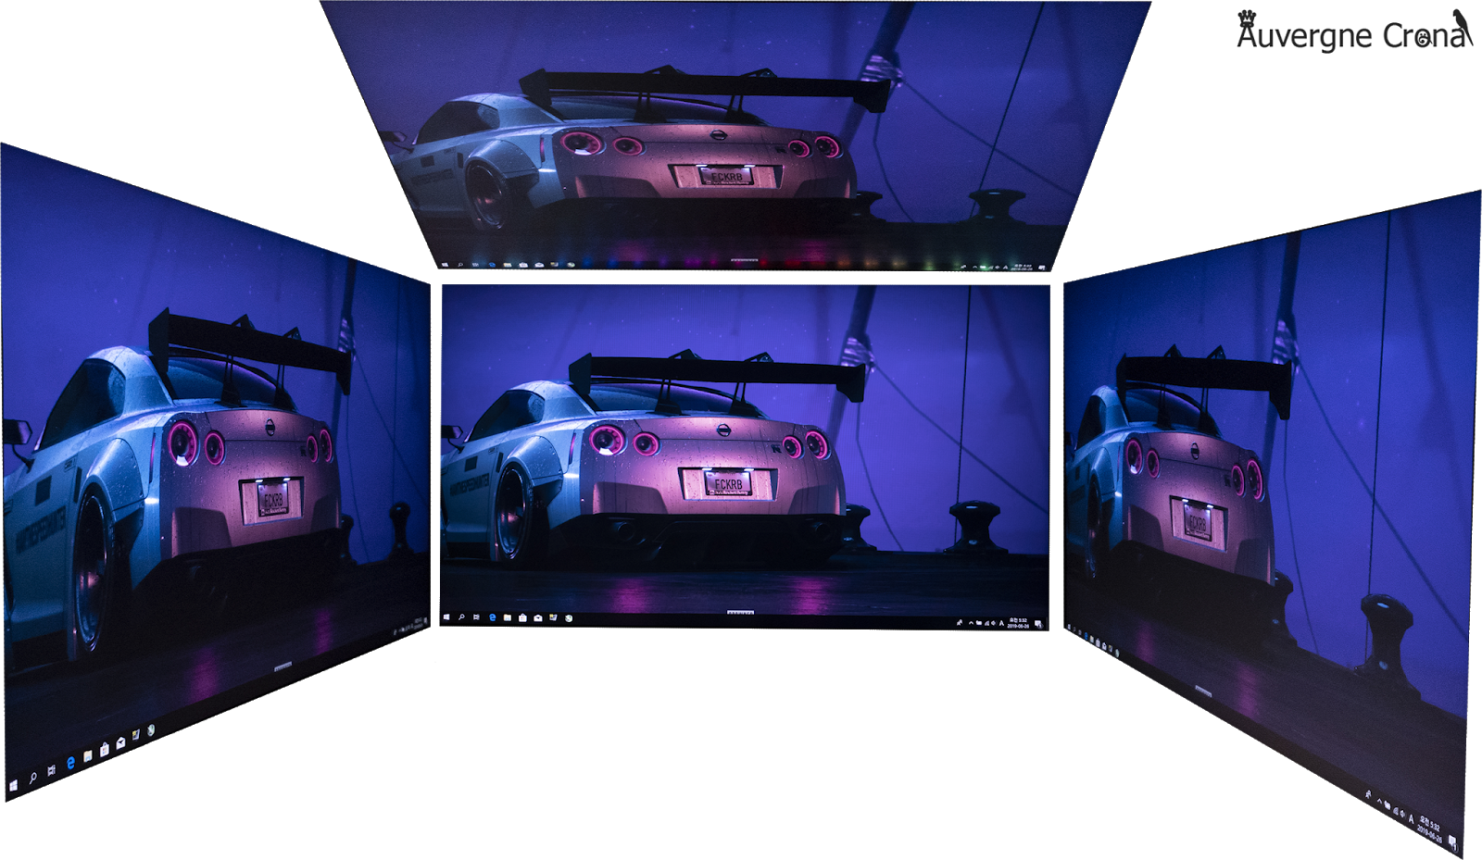Open Action Center notifications on the center screen
The height and width of the screenshot is (860, 1482).
click(x=1038, y=624)
